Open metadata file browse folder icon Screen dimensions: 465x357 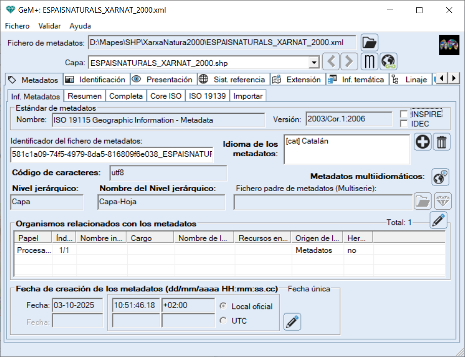(x=369, y=42)
